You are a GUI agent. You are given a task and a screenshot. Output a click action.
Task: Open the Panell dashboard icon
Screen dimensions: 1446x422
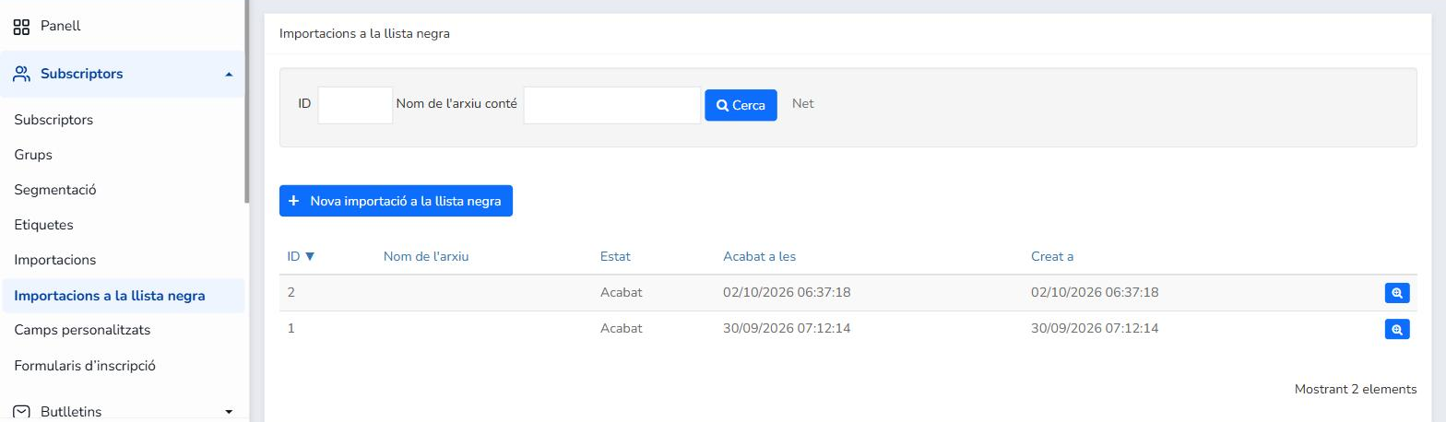click(x=21, y=27)
